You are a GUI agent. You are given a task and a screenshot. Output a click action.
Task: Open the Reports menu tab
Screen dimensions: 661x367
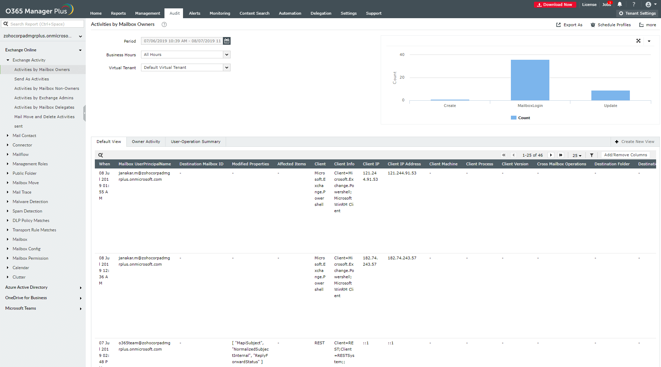point(118,13)
